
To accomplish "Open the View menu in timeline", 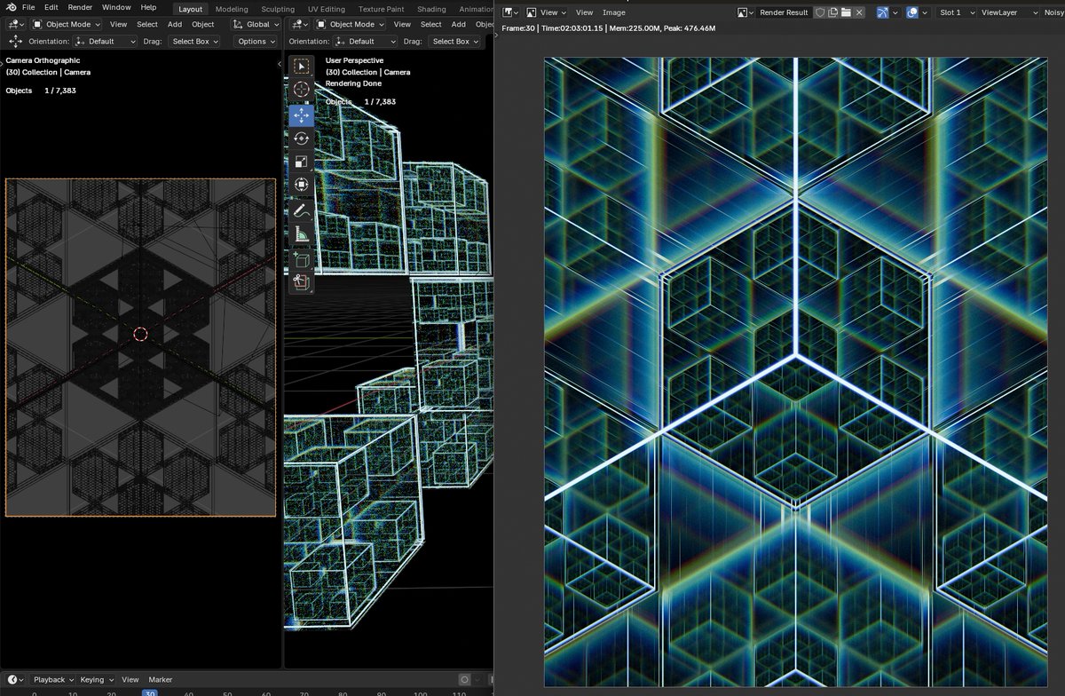I will click(130, 679).
